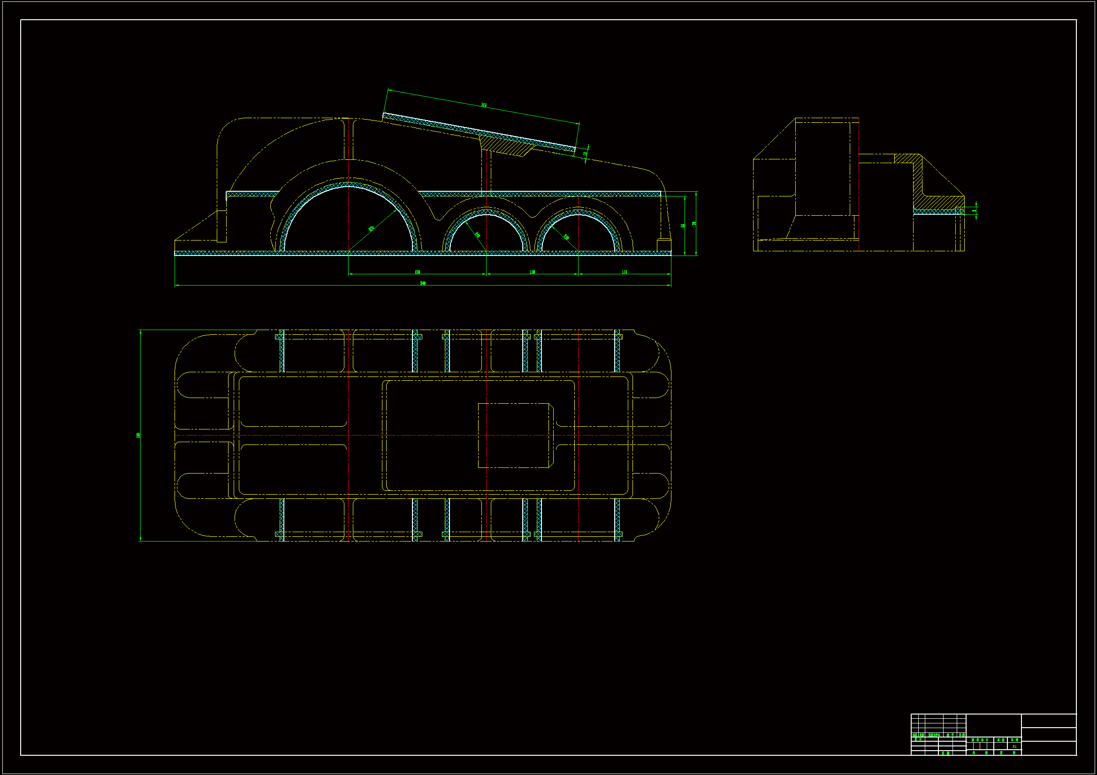This screenshot has height=775, width=1097.
Task: Select the 212 inclined plate dimension text
Action: (x=484, y=105)
